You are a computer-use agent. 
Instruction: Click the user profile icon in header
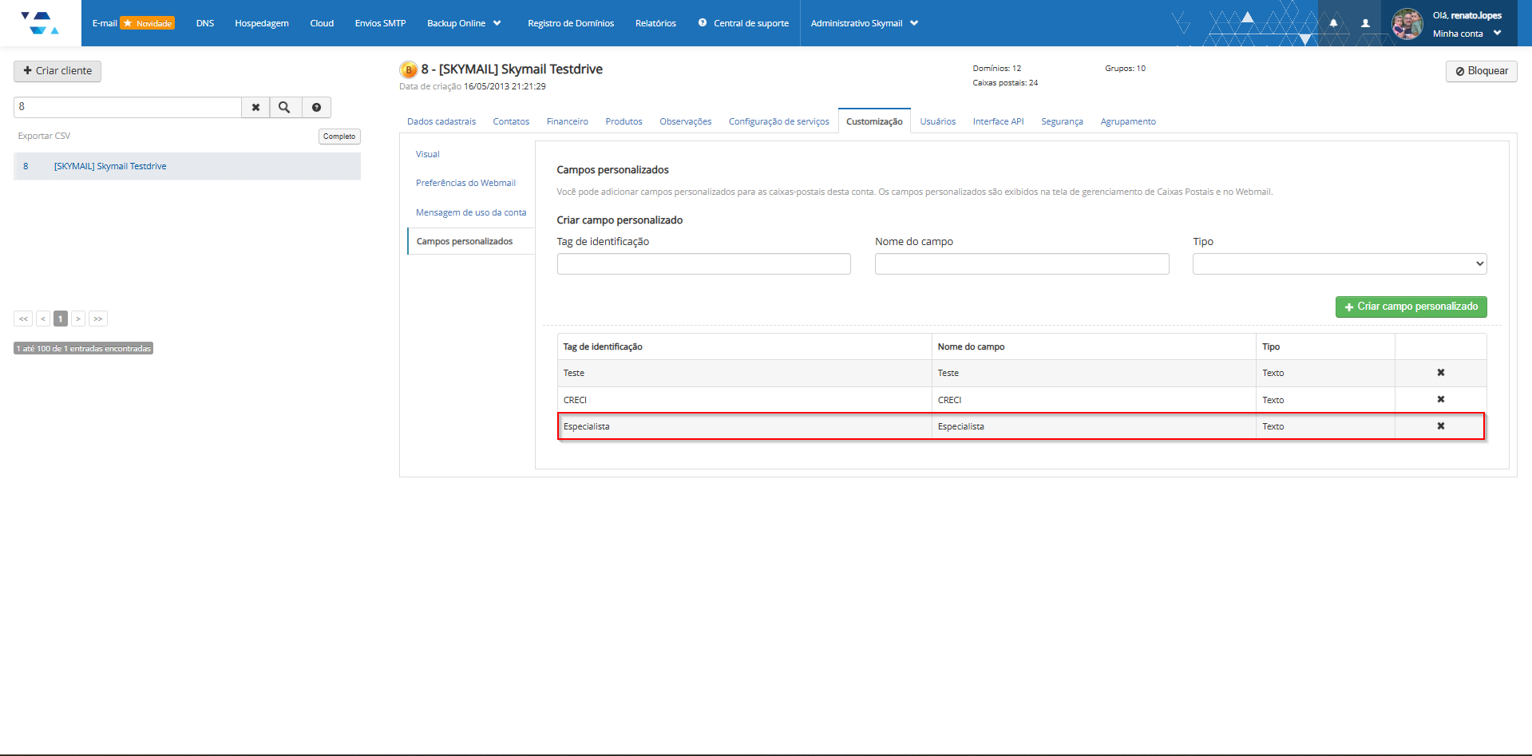pyautogui.click(x=1365, y=23)
